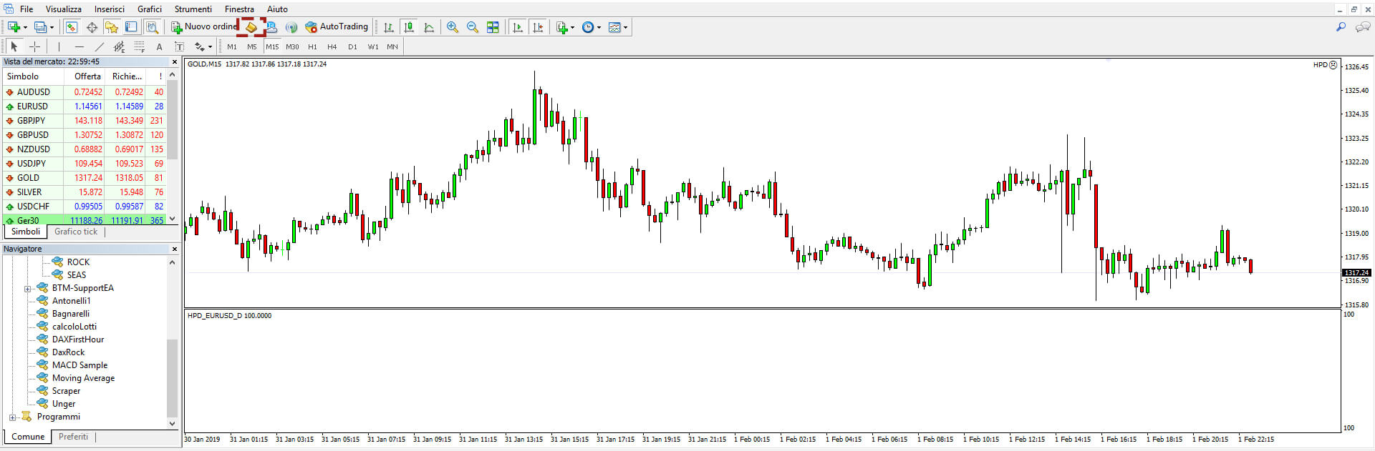1375x451 pixels.
Task: Switch chart to Candlesticks mode
Action: (409, 27)
